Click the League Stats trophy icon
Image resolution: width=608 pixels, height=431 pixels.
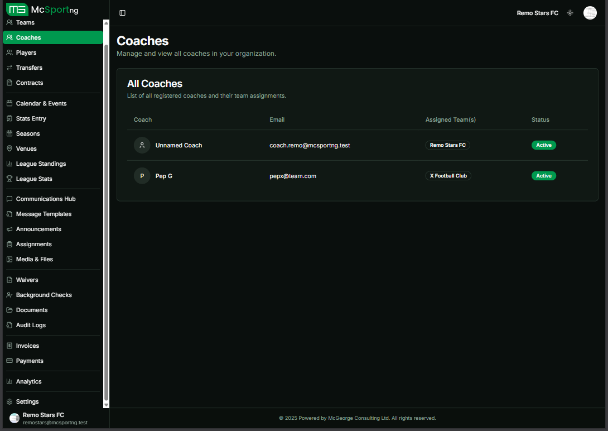(9, 179)
